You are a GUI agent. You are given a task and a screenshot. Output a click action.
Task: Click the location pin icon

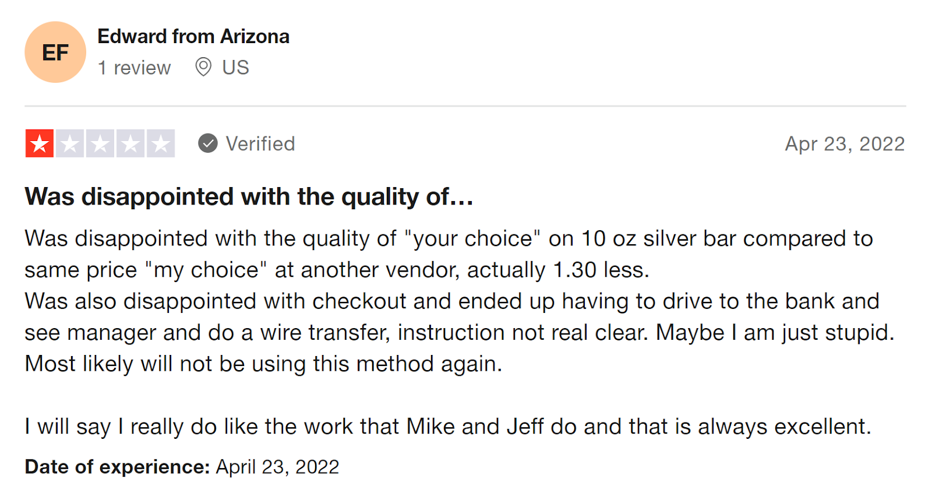[203, 67]
